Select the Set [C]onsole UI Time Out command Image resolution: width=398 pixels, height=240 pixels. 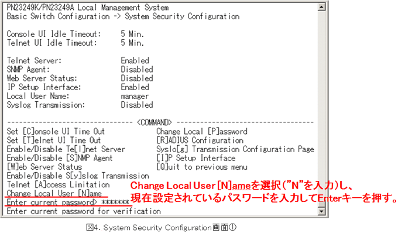(56, 132)
